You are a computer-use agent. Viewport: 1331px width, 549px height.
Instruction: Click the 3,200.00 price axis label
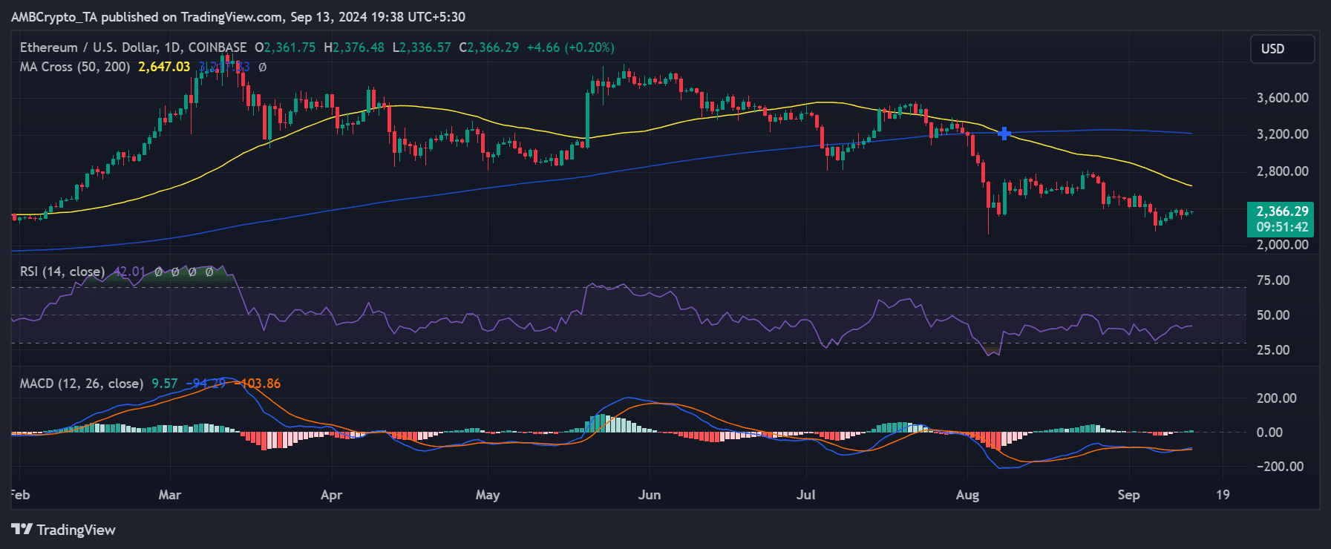(1282, 134)
